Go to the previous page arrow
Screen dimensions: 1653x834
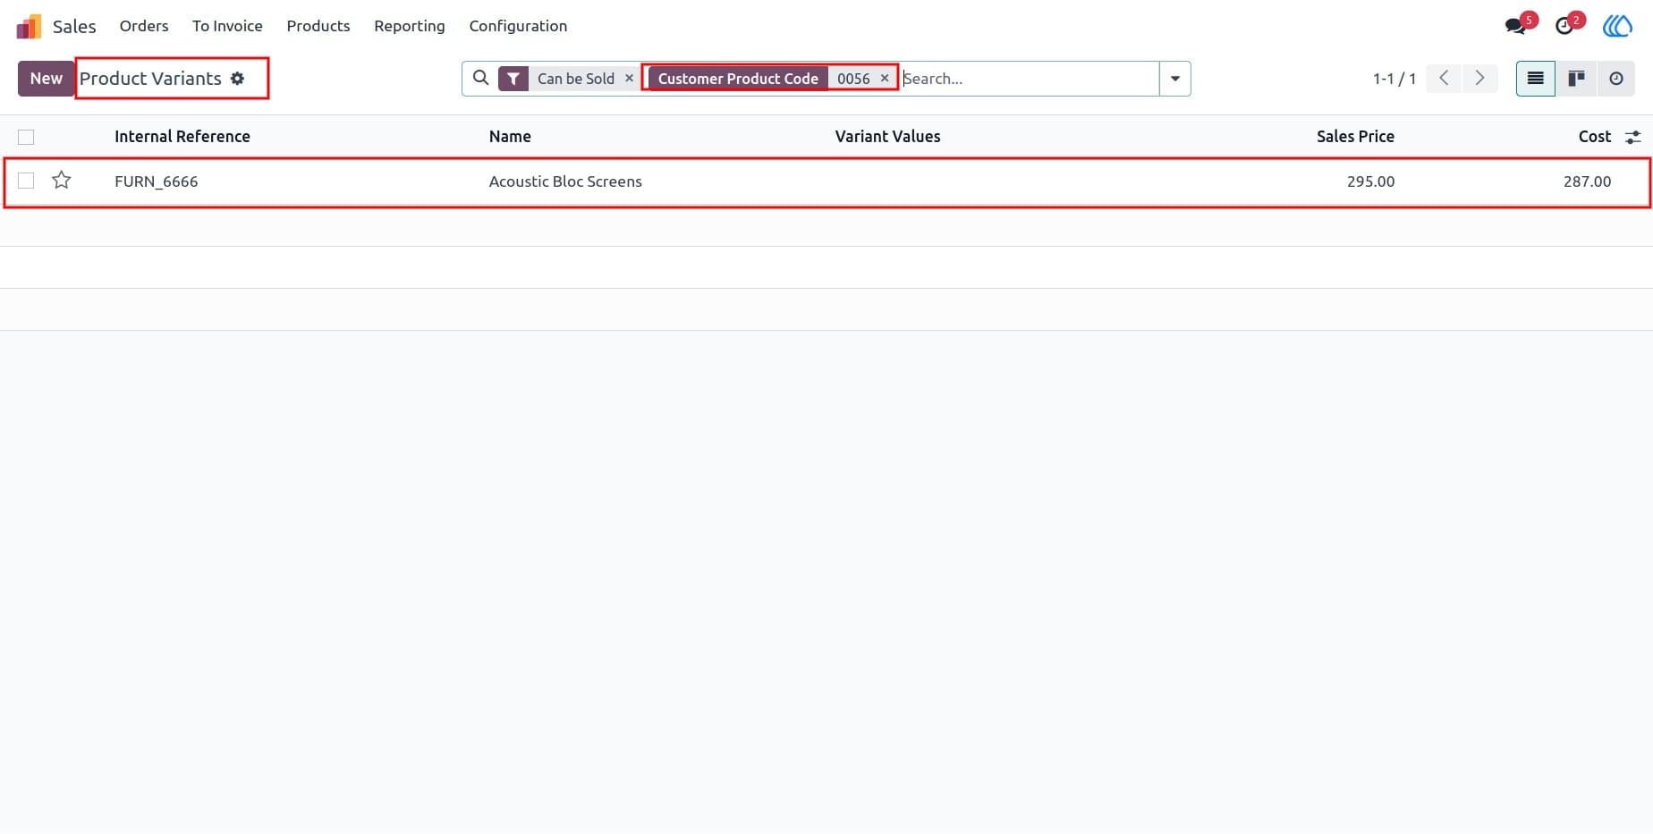coord(1444,79)
